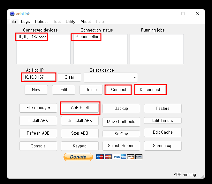212x184 pixels.
Task: Close the adbLink window
Action: pos(198,14)
